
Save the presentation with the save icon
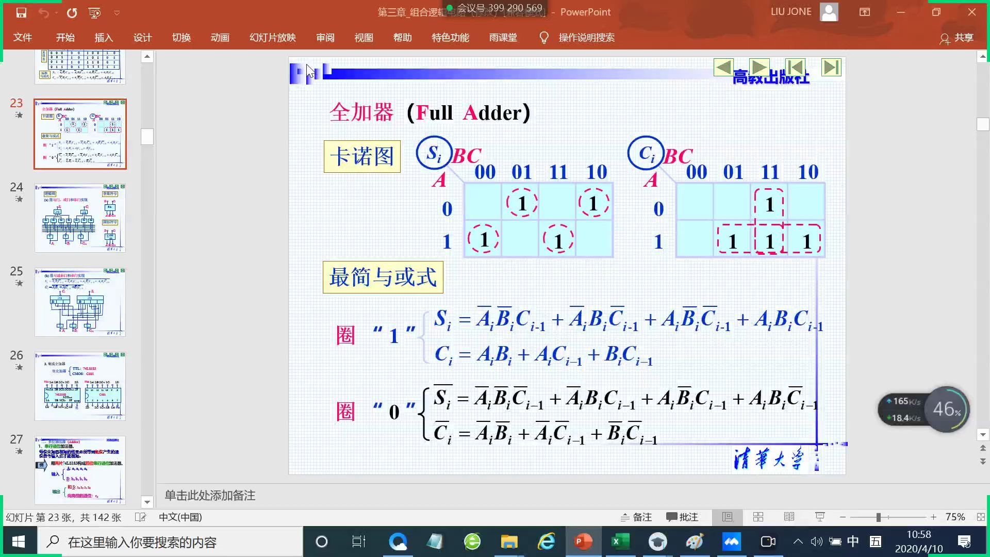point(21,13)
